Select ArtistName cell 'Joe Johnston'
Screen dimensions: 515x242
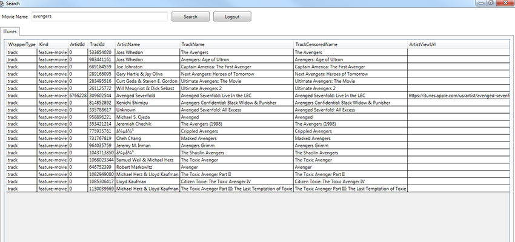[147, 67]
